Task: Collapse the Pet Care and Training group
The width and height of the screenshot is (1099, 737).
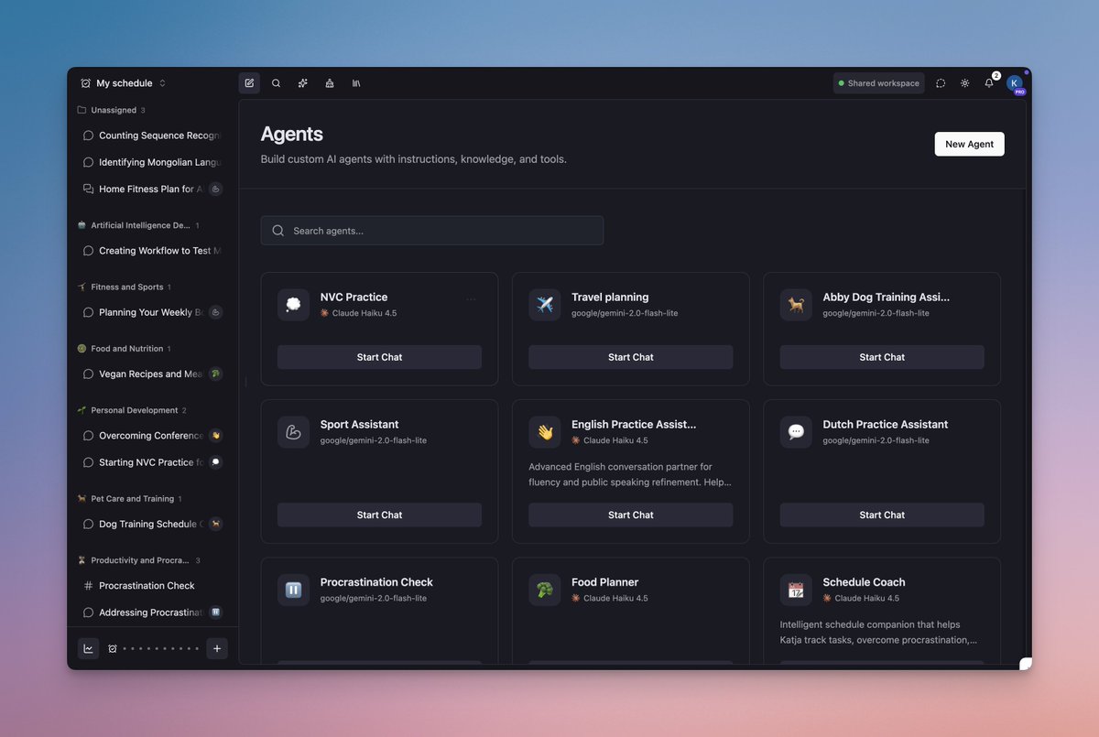Action: 130,499
